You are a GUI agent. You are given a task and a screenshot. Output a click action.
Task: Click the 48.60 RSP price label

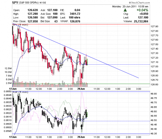click(154, 111)
